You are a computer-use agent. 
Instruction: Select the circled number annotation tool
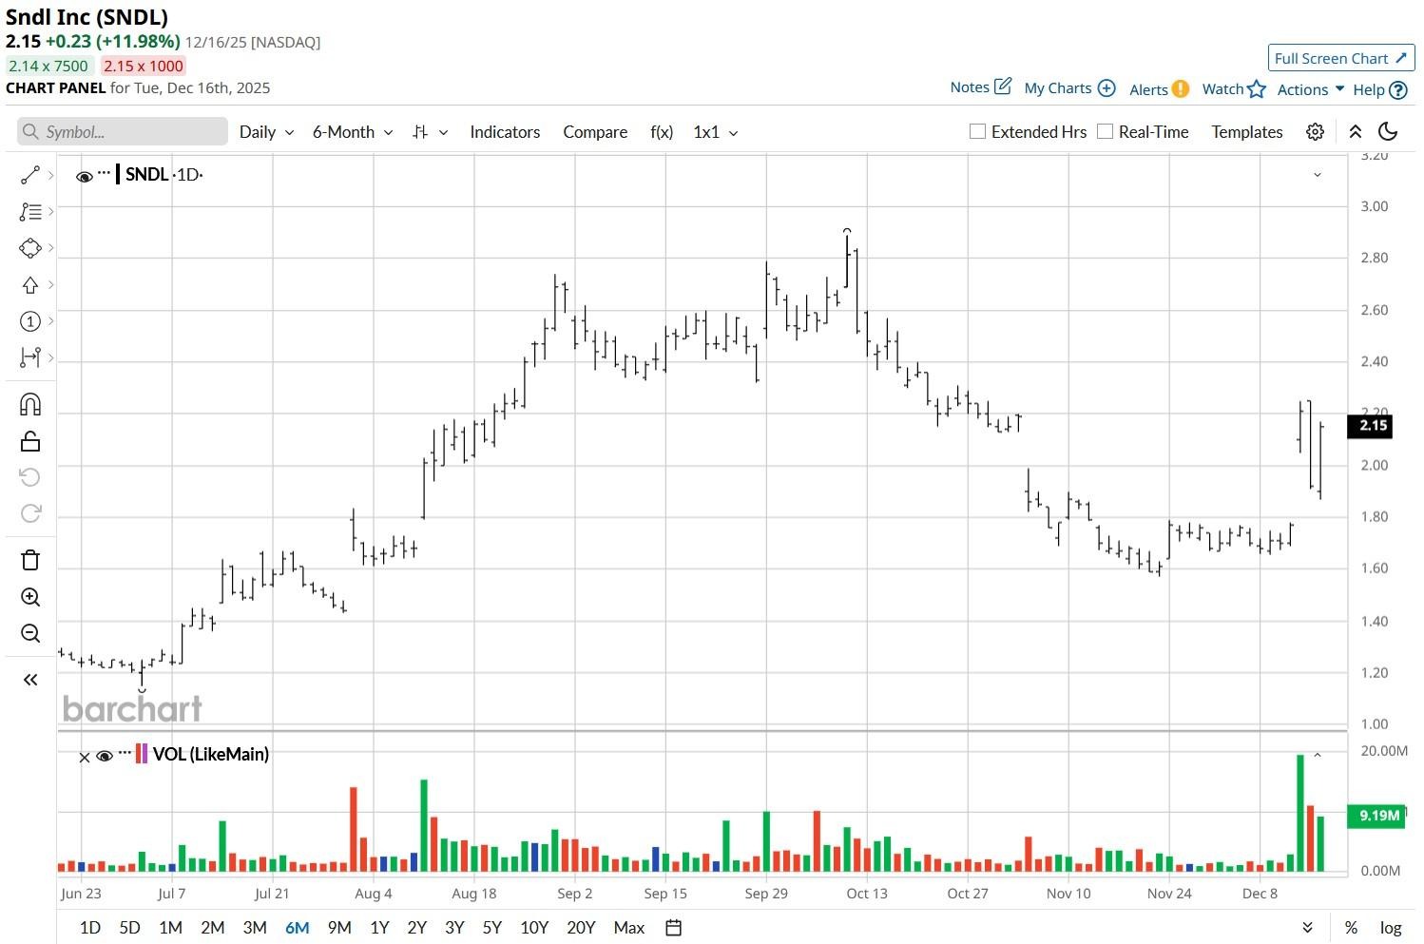pos(30,321)
